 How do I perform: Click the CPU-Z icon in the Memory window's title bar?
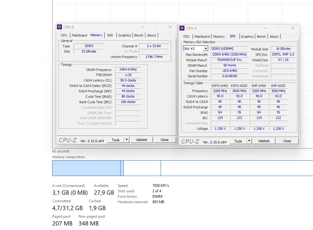point(60,27)
